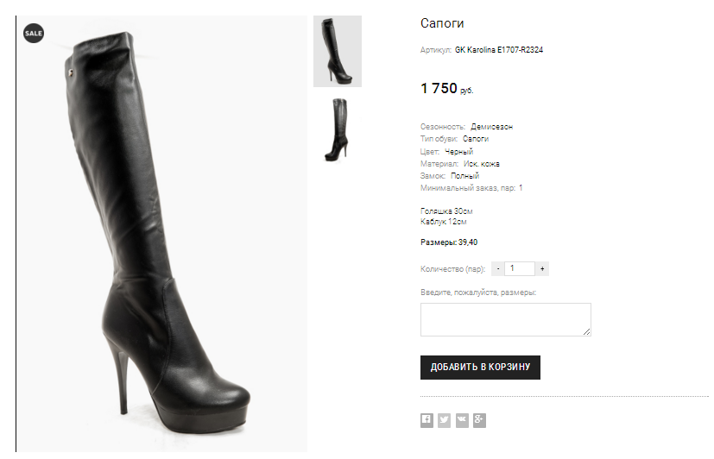The width and height of the screenshot is (714, 459).
Task: Share product on Twitter
Action: 444,420
